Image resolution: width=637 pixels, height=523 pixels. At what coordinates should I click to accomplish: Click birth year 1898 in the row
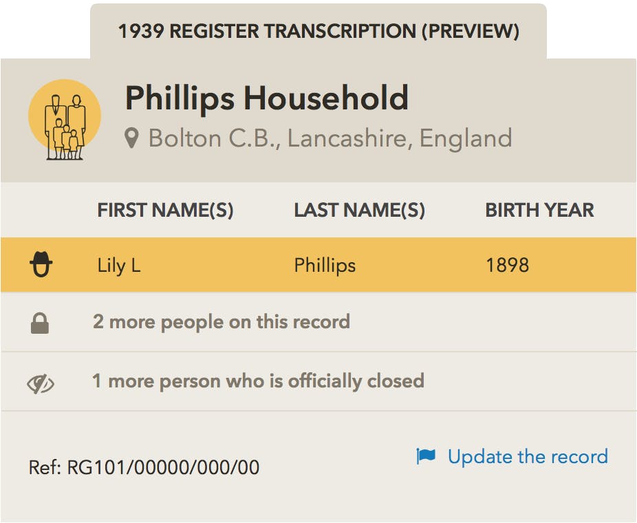pos(508,265)
